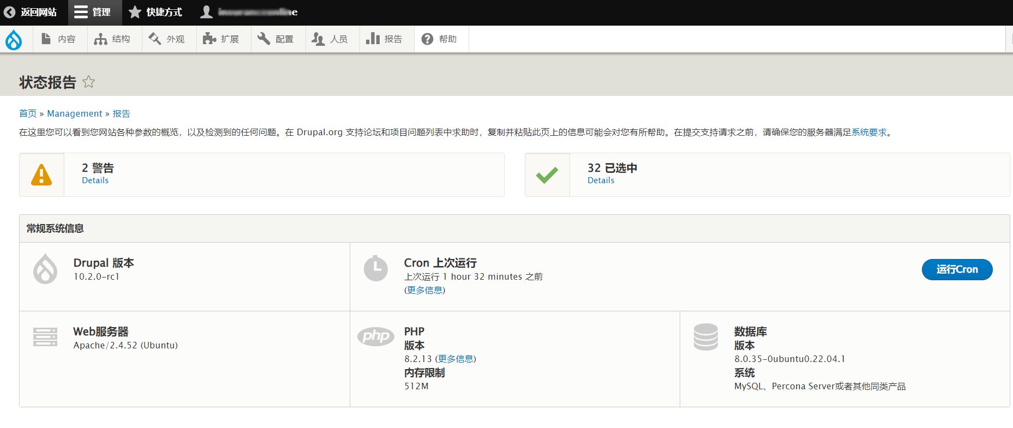Follow the 报告 breadcrumb link
This screenshot has height=428, width=1013.
121,113
